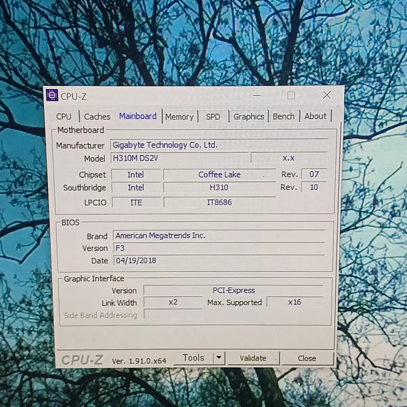Click the Model value H310M DS2V
This screenshot has height=407, width=407.
[180, 158]
